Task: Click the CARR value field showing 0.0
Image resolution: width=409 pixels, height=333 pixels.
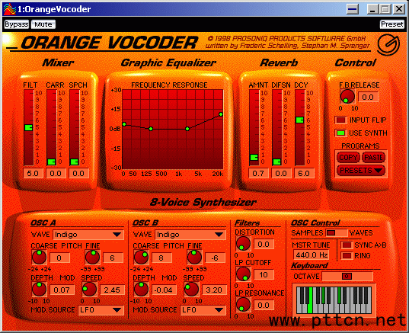Action: (x=56, y=173)
